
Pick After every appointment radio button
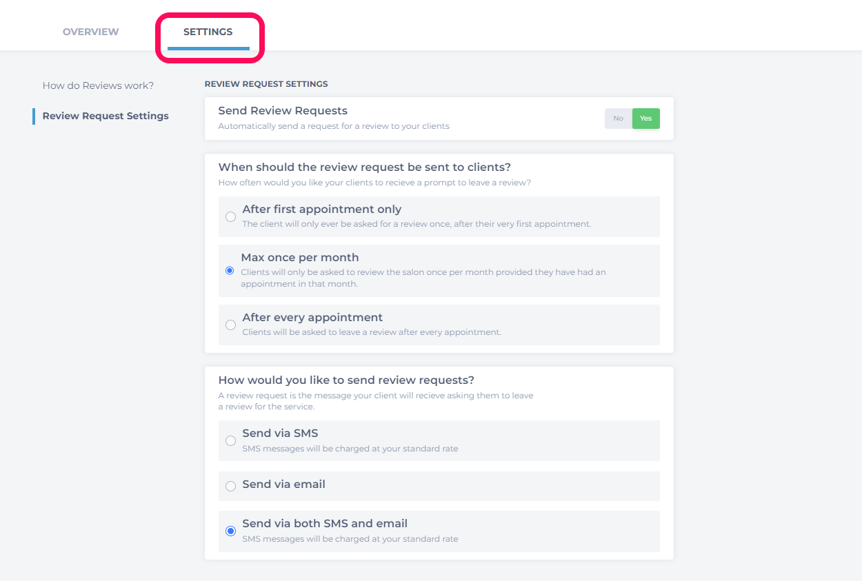pyautogui.click(x=230, y=325)
